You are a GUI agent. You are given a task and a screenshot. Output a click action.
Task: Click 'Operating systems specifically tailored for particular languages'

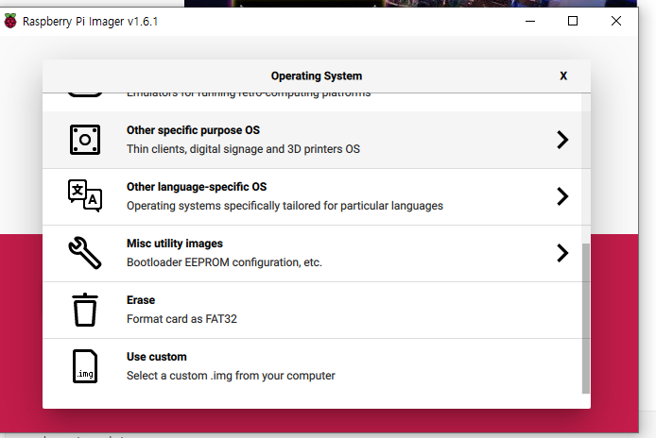pyautogui.click(x=285, y=206)
